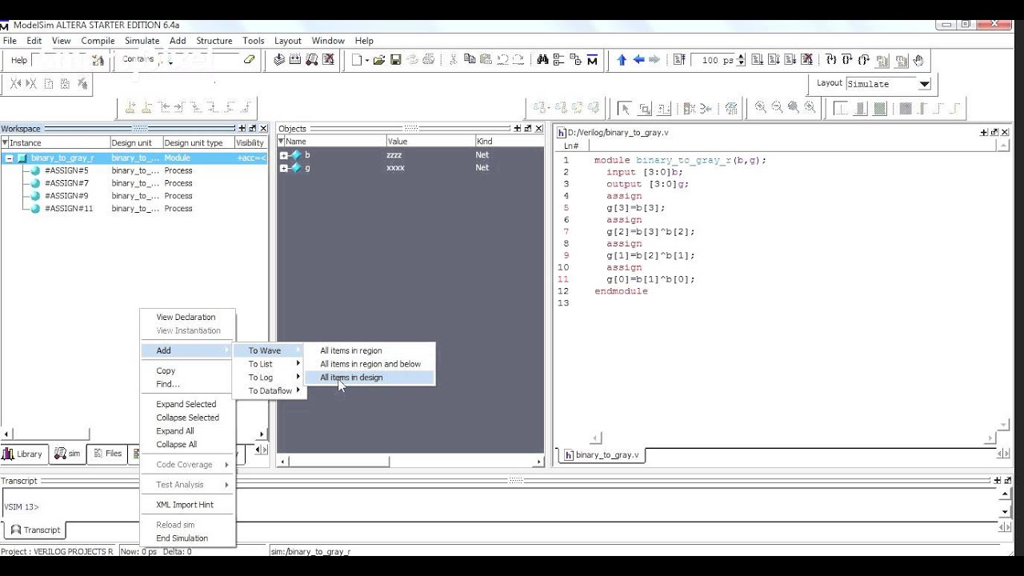Image resolution: width=1024 pixels, height=576 pixels.
Task: Click the select pointer arrow tool icon
Action: (x=626, y=108)
